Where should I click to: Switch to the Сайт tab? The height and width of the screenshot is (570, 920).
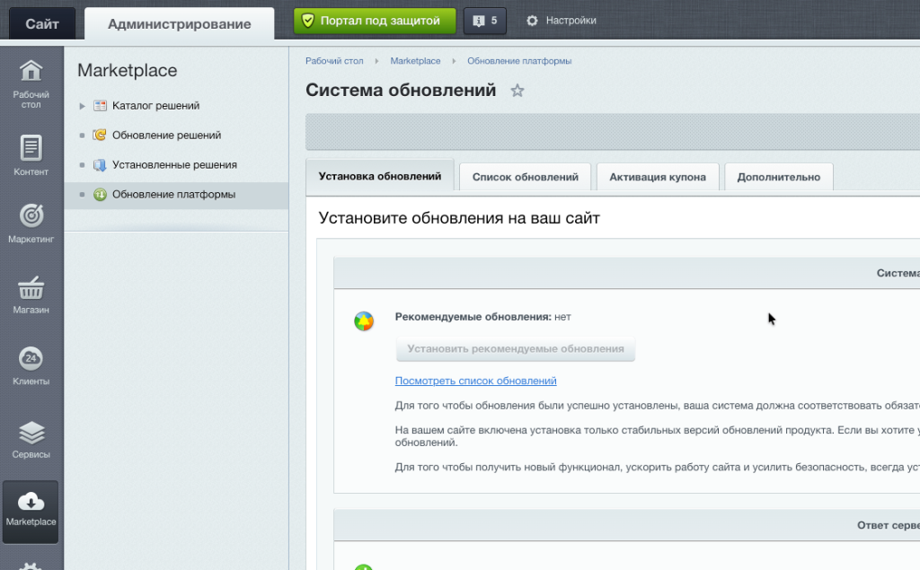point(41,24)
